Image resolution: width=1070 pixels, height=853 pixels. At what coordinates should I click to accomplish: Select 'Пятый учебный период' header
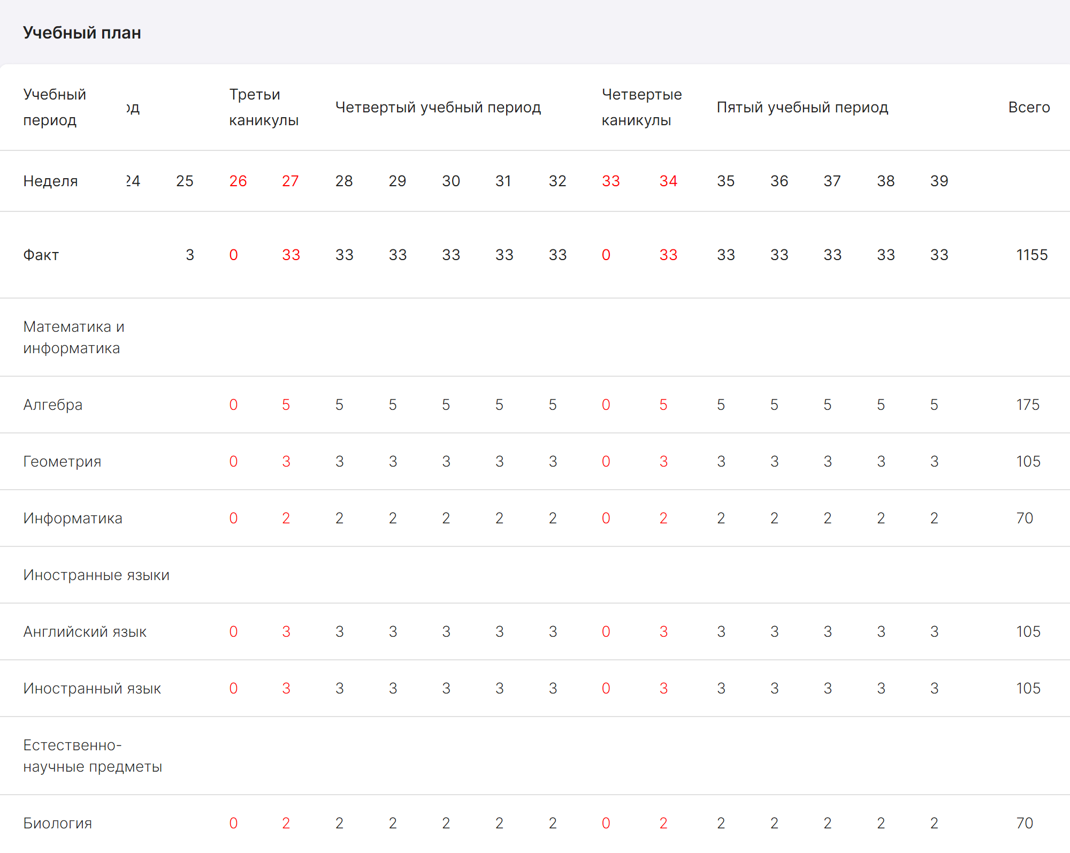coord(802,107)
